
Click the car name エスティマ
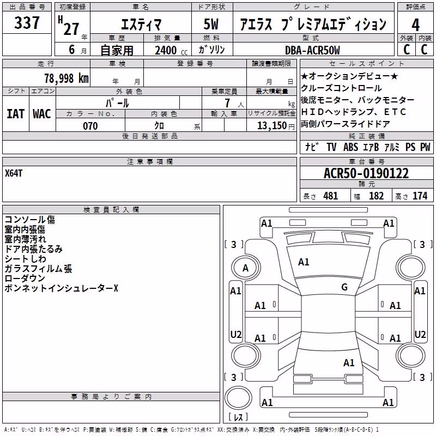141,25
